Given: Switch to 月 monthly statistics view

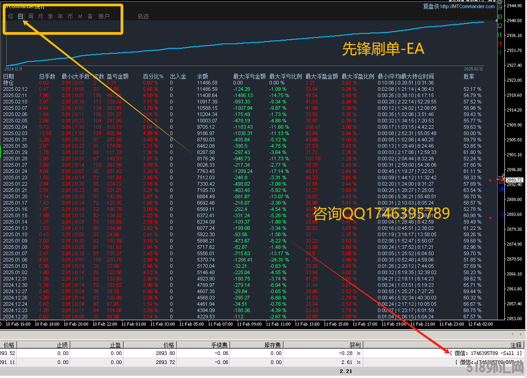Looking at the screenshot, I should pos(41,17).
